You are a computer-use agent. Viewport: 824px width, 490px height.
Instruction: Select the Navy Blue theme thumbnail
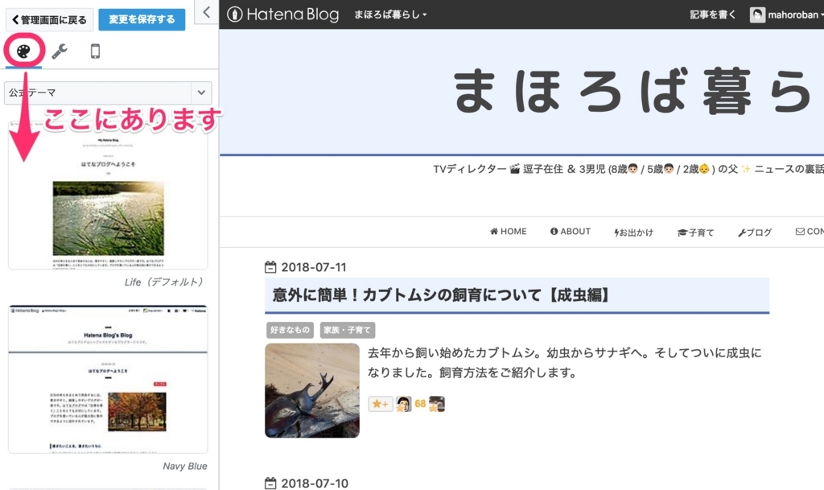coord(108,379)
